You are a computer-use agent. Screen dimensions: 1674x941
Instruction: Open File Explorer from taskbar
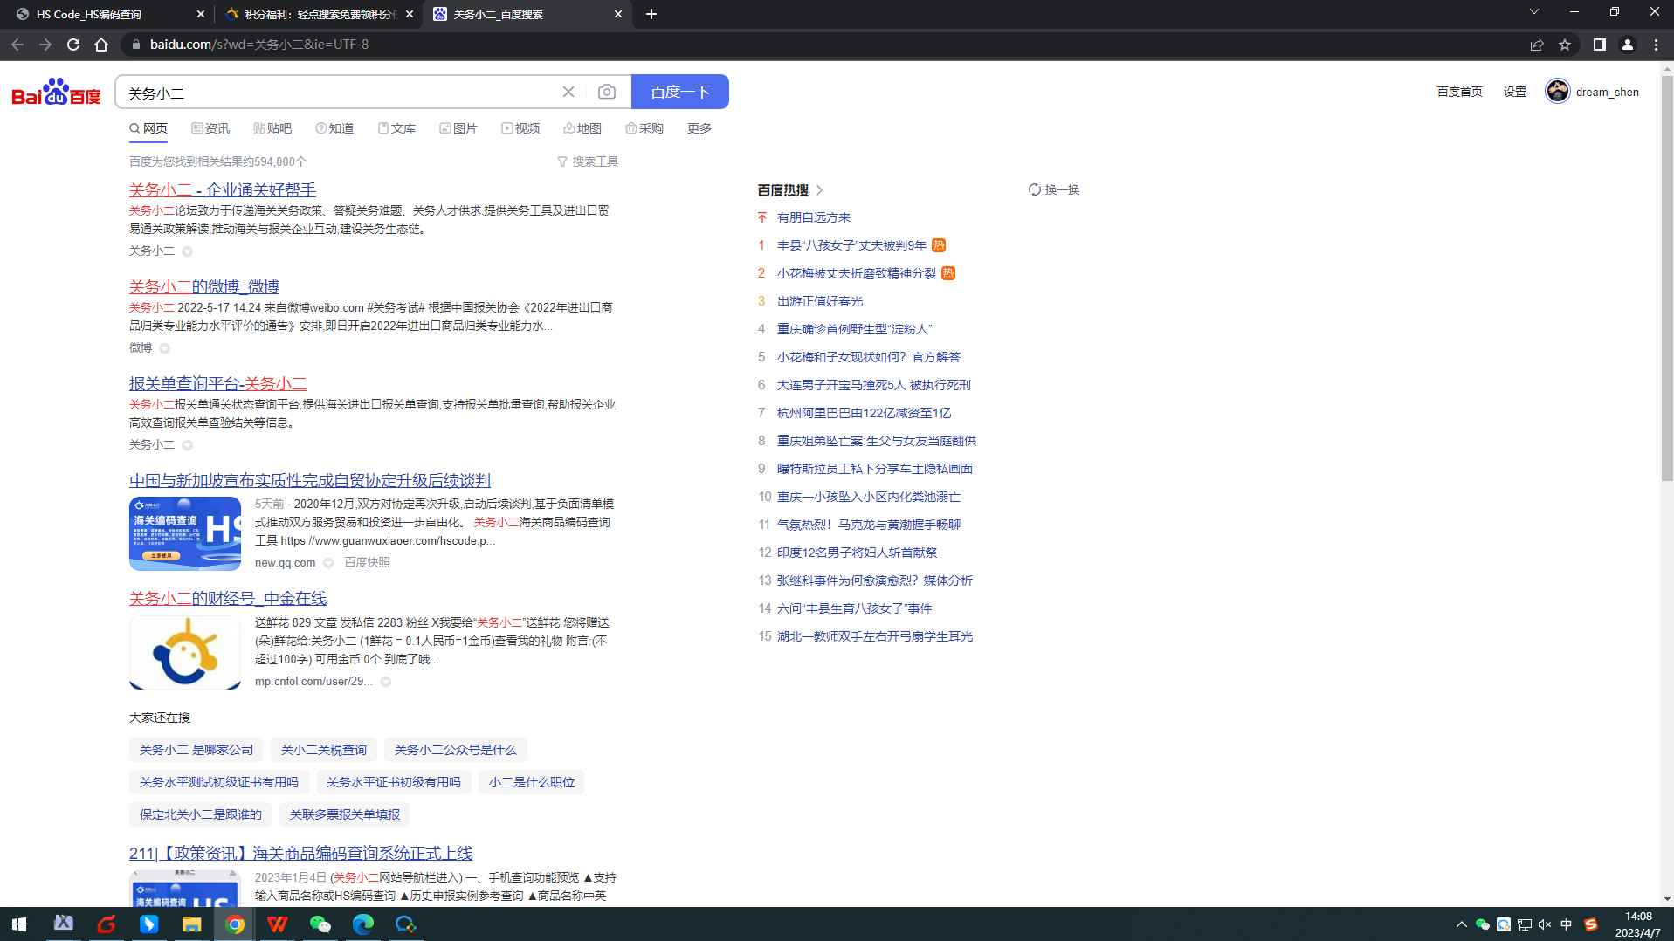(192, 924)
